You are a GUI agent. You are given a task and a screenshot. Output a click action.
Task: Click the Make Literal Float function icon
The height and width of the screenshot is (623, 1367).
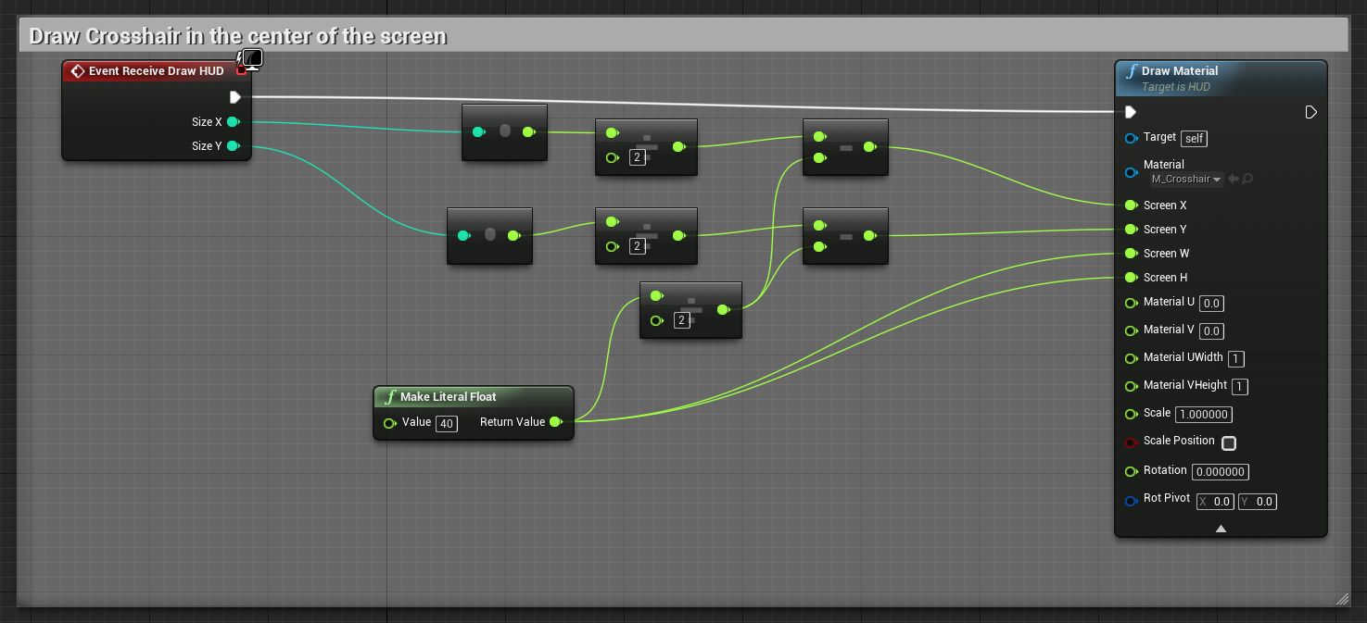point(390,397)
